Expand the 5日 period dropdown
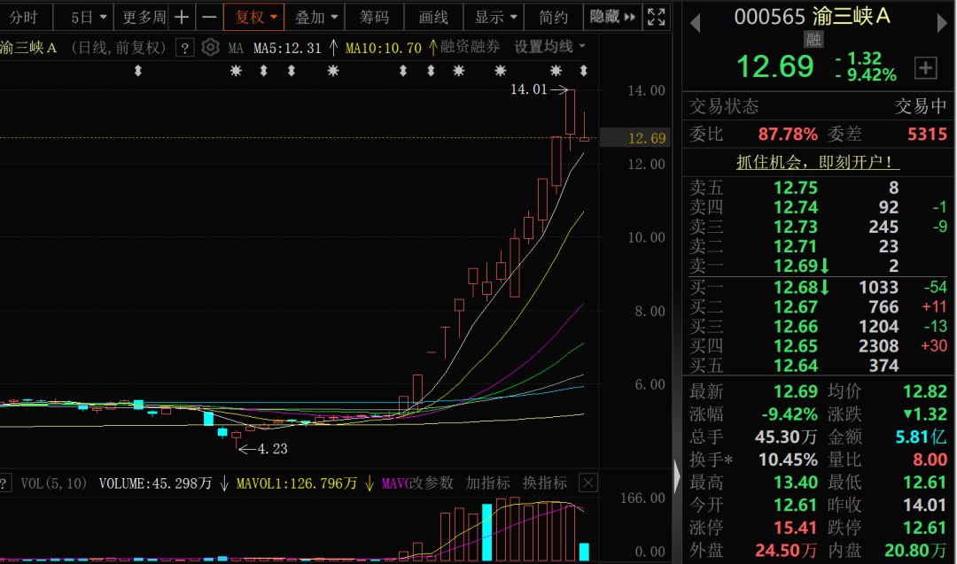 pos(89,17)
